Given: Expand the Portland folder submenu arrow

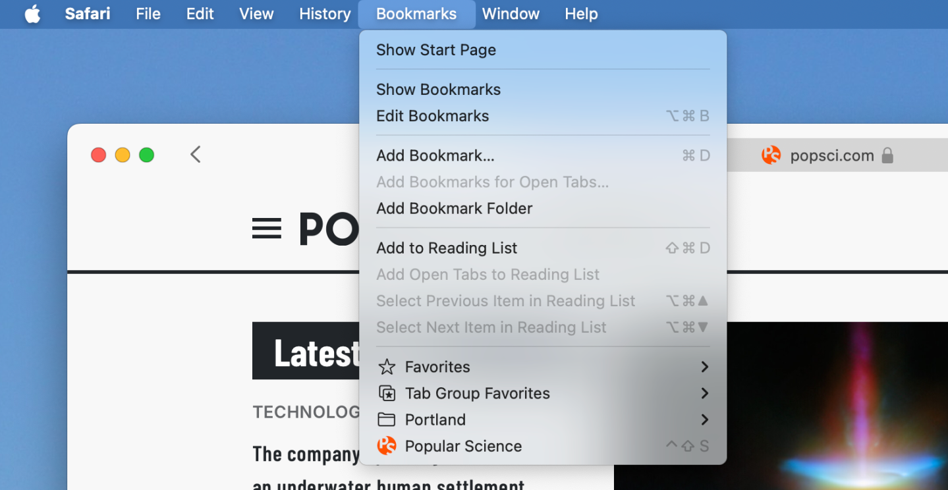Looking at the screenshot, I should [704, 420].
